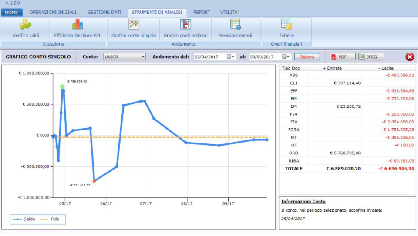Viewport: 418px width, 236px height.
Task: Toggle the Fido series in chart legend
Action: (x=50, y=219)
